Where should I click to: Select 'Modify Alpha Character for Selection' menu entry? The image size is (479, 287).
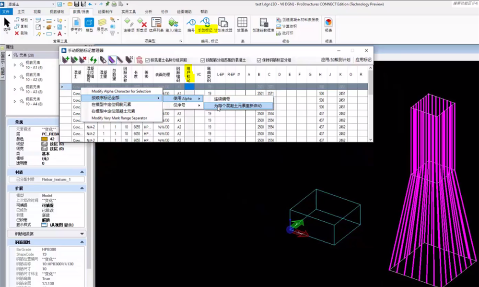click(121, 91)
